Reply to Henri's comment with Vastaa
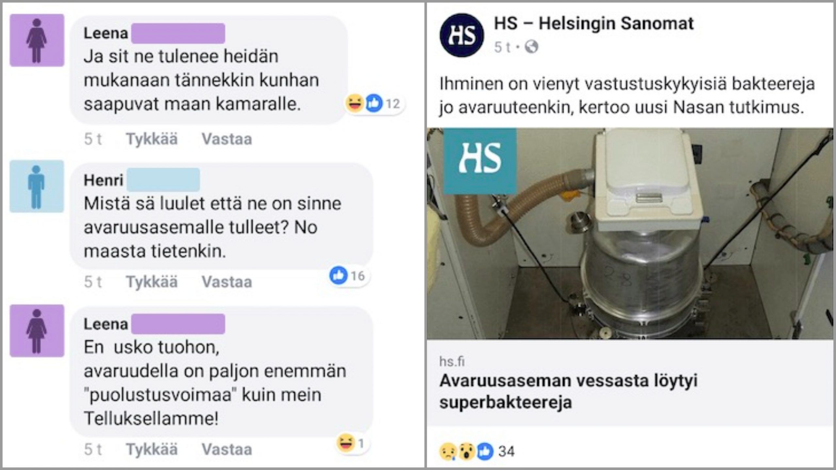836x470 pixels. [227, 282]
